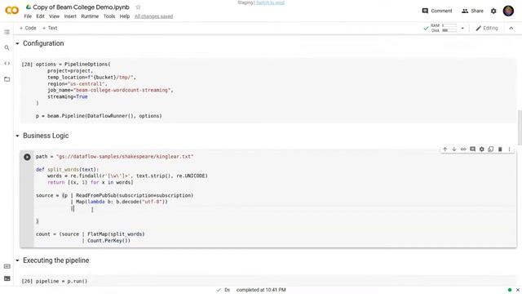
Task: Collapse the Business Logic section
Action: (x=18, y=136)
